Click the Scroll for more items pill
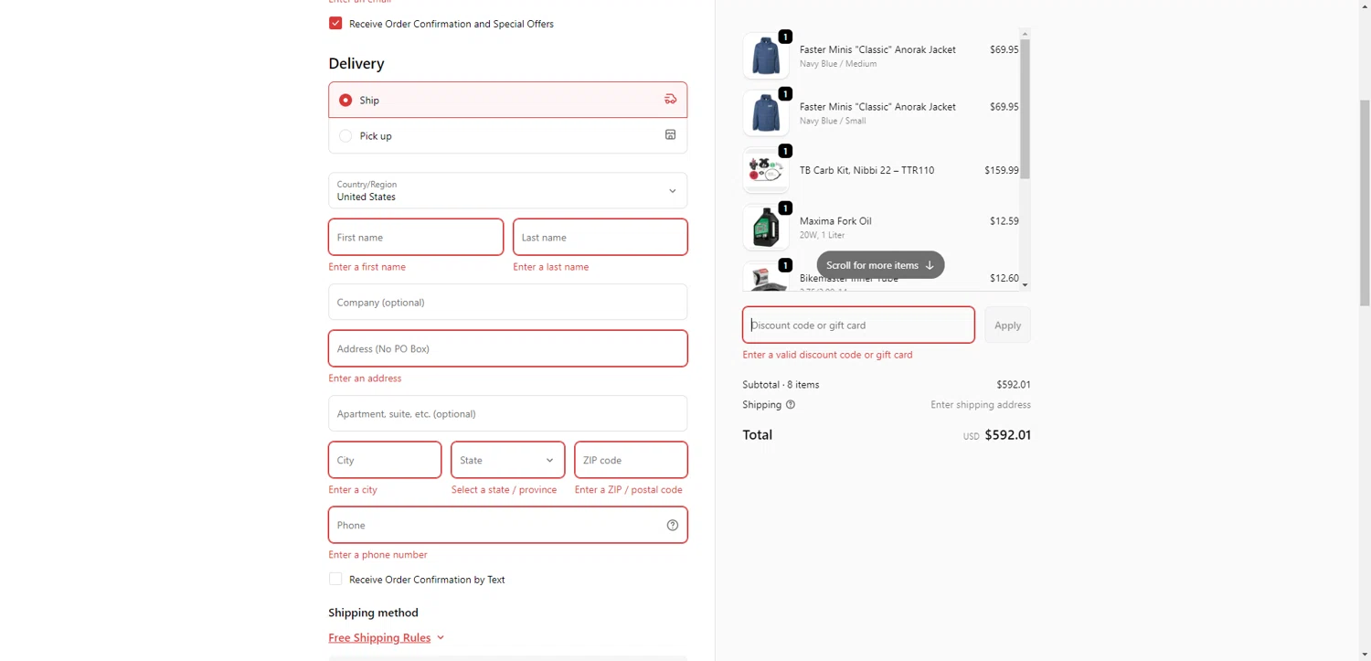The height and width of the screenshot is (661, 1371). (880, 265)
